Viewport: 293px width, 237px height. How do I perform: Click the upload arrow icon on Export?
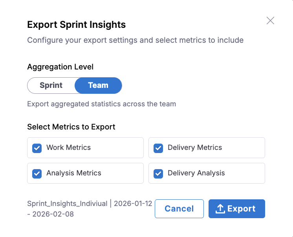point(220,209)
